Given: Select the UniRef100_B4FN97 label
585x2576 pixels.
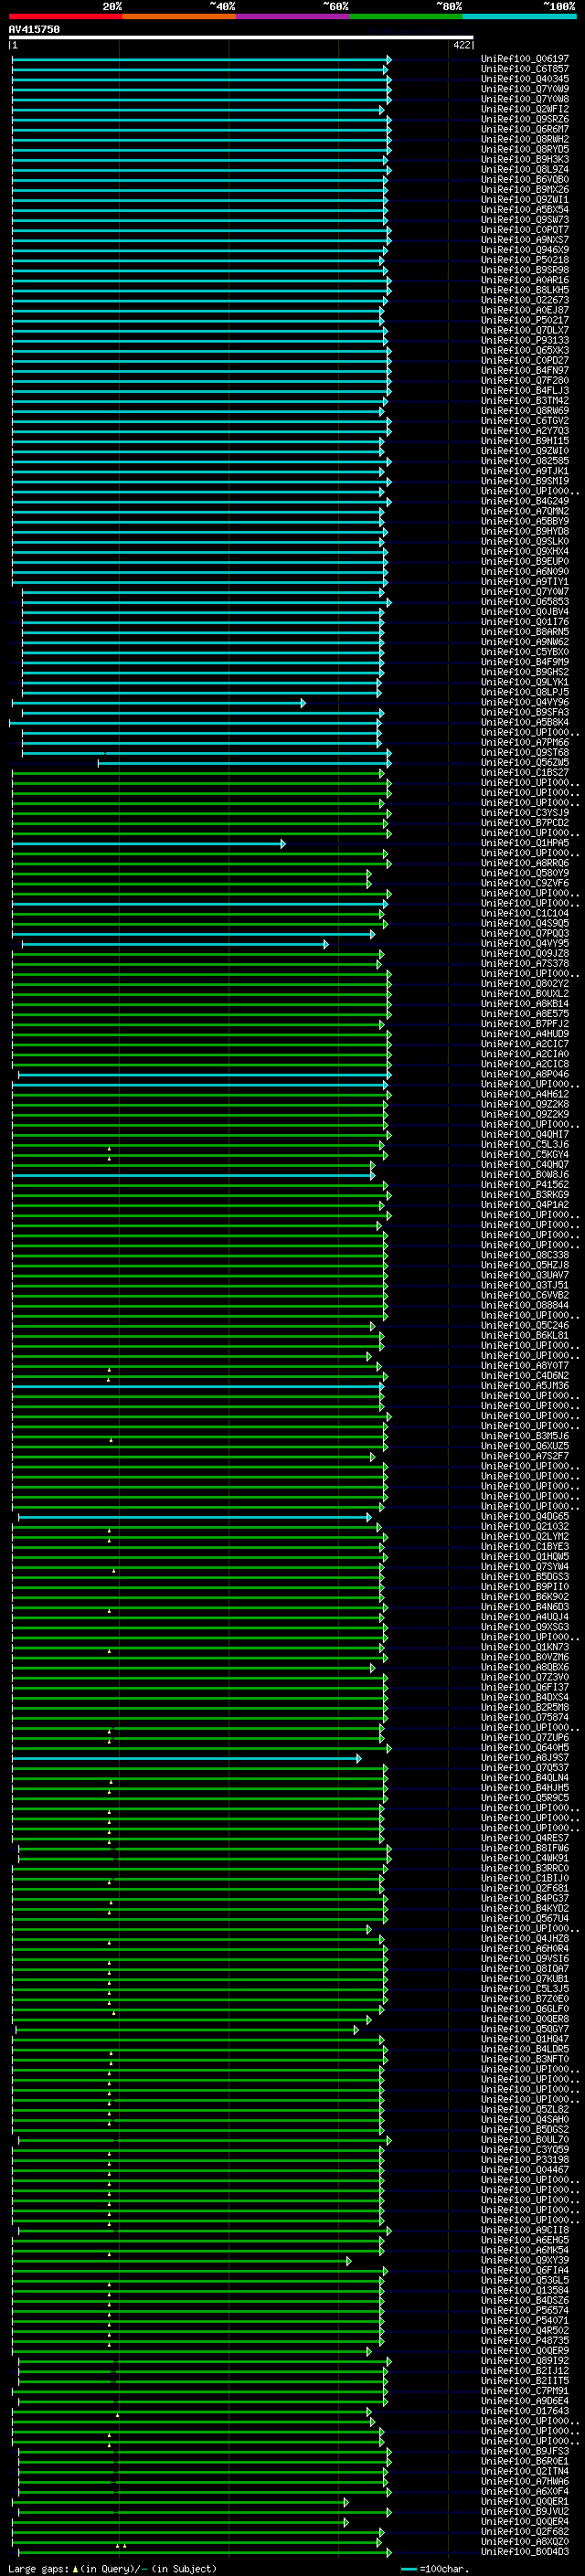Looking at the screenshot, I should point(525,370).
